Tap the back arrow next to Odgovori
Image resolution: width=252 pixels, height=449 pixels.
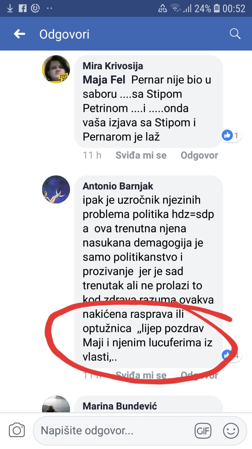(20, 34)
